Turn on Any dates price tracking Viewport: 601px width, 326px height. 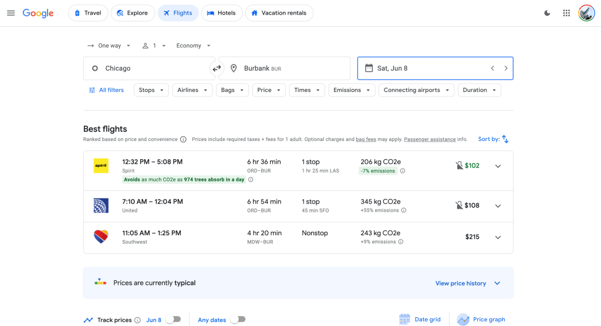click(x=237, y=320)
